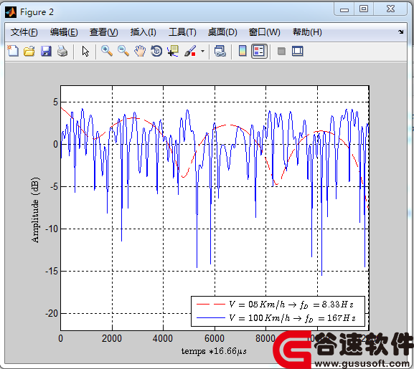Click the -20 y-axis tick label
The width and height of the screenshot is (414, 369).
(52, 313)
